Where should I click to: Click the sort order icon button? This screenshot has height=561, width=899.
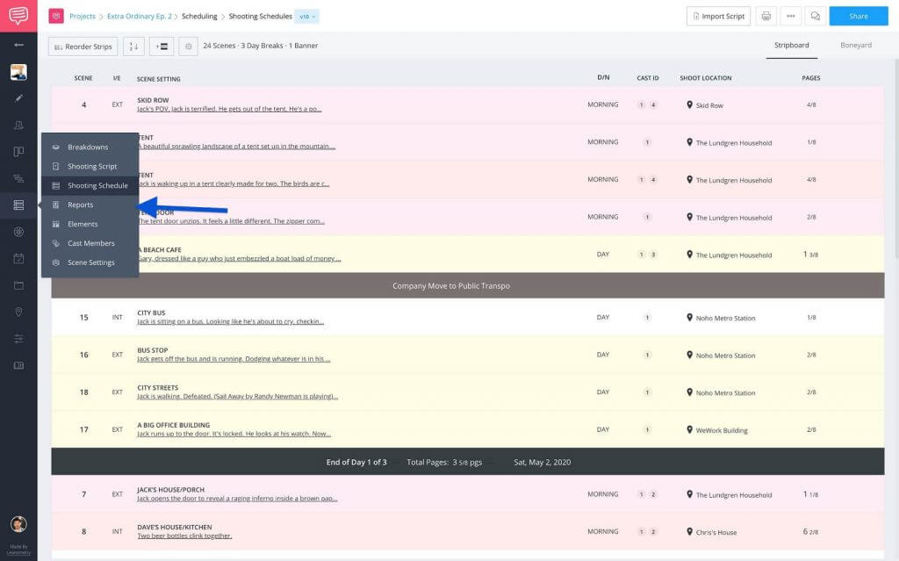click(133, 47)
